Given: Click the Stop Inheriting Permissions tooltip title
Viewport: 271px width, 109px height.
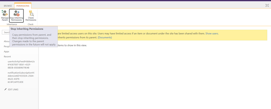Looking at the screenshot, I should pos(27,29).
